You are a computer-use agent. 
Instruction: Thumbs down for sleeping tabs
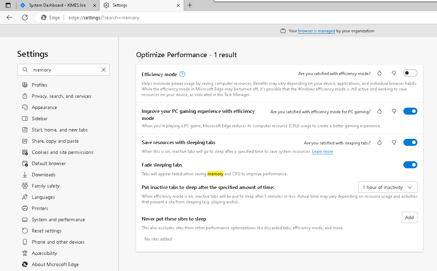click(394, 143)
